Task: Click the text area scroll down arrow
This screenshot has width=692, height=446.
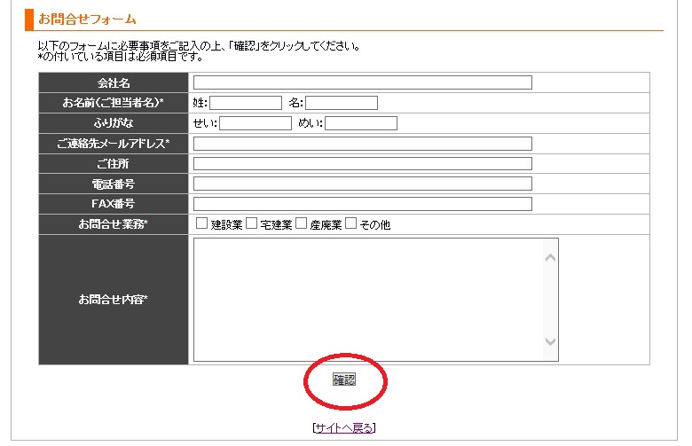Action: coord(550,341)
